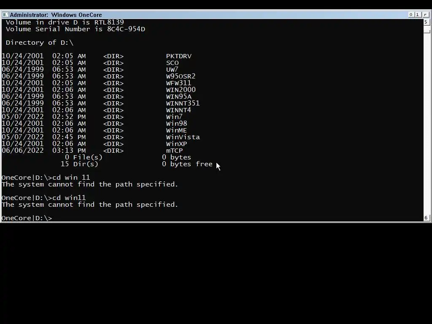Viewport: 432px width, 324px height.
Task: Click the Win7 directory entry
Action: point(174,117)
